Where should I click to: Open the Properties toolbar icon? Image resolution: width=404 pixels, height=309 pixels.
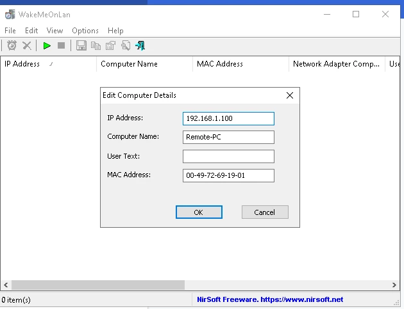tap(110, 46)
